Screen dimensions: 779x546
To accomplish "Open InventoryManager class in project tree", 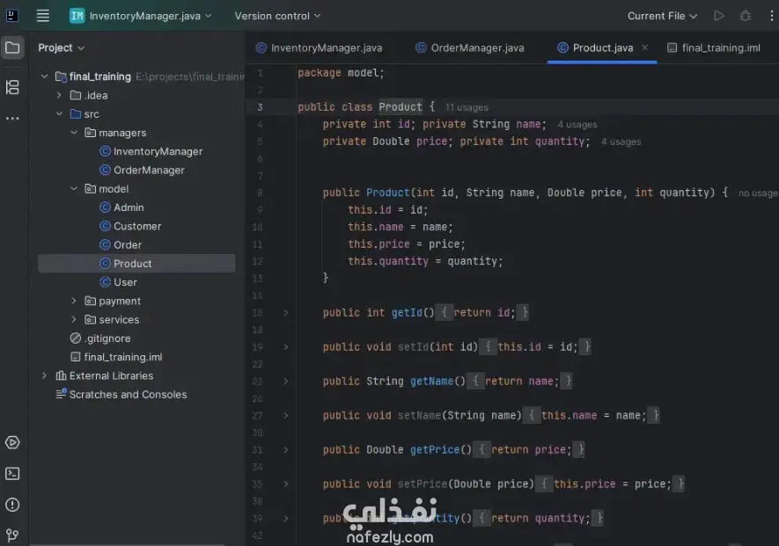I will point(151,151).
